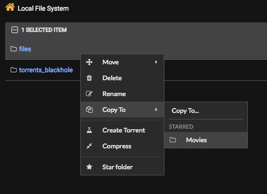Click the Movies folder icon in Starred
This screenshot has height=194, width=267.
point(173,140)
